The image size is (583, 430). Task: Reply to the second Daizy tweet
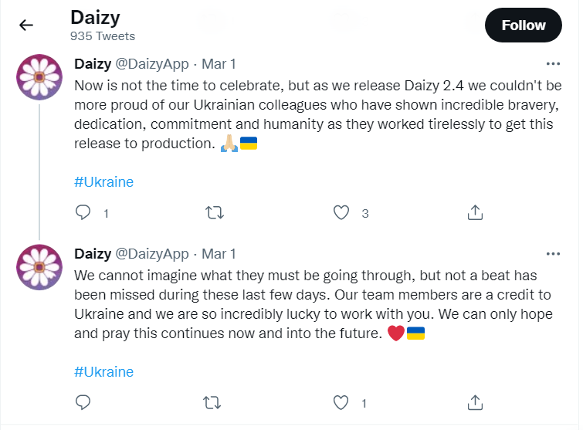[x=83, y=402]
